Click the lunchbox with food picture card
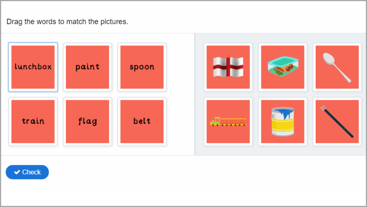 click(283, 67)
